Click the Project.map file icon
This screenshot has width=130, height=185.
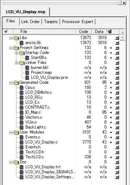tap(27, 72)
